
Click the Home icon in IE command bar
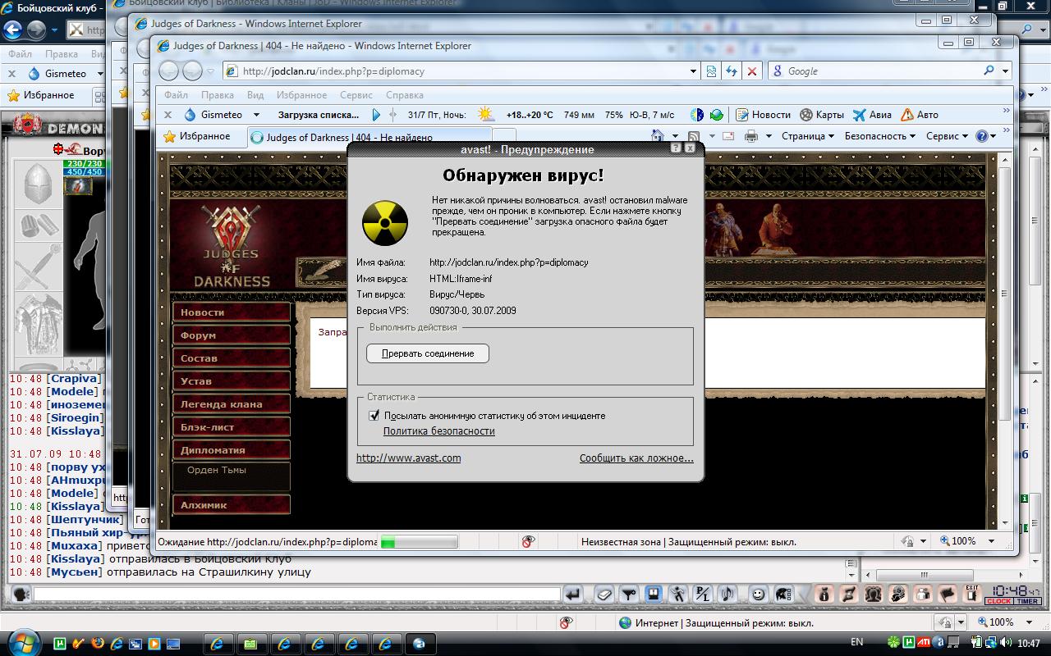[657, 136]
